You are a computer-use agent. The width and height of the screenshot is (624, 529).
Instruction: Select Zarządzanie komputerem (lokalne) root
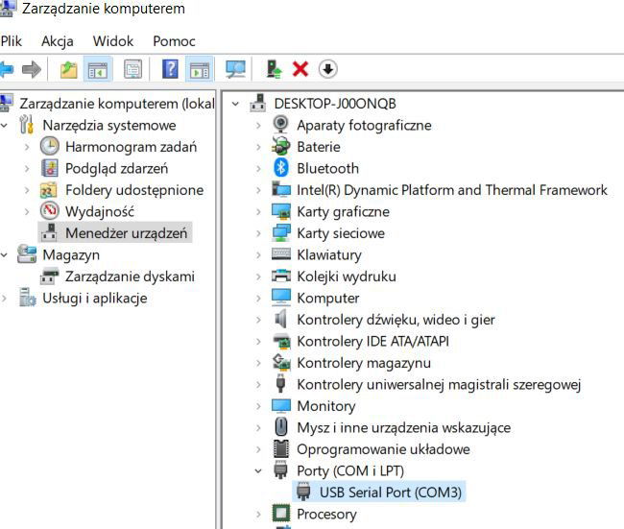pyautogui.click(x=117, y=104)
